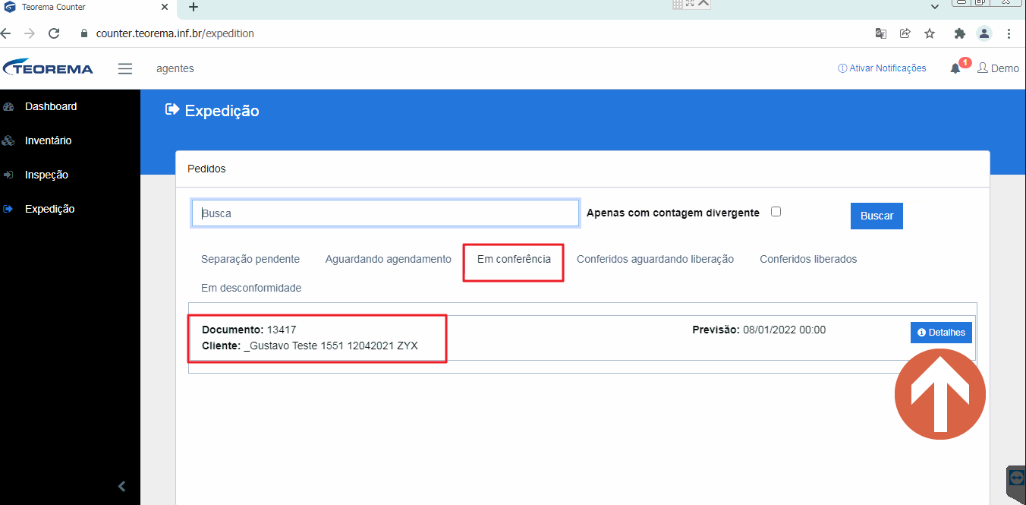Open the Chrome three-dot menu
This screenshot has width=1026, height=505.
tap(1009, 33)
